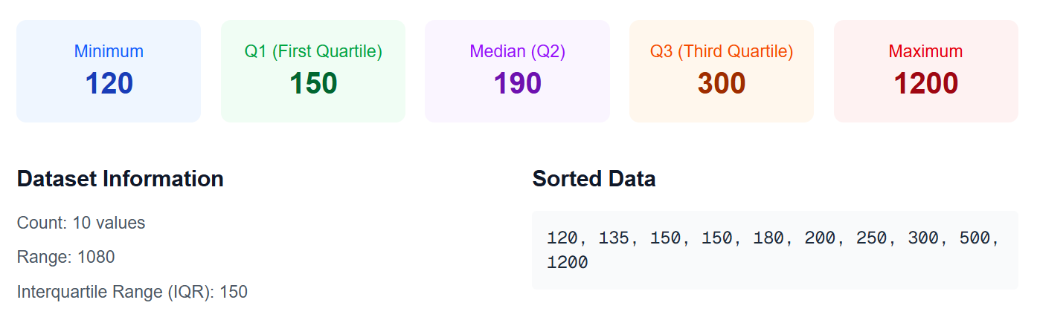The width and height of the screenshot is (1040, 317).
Task: Click the Maximum label in the red card
Action: click(925, 52)
